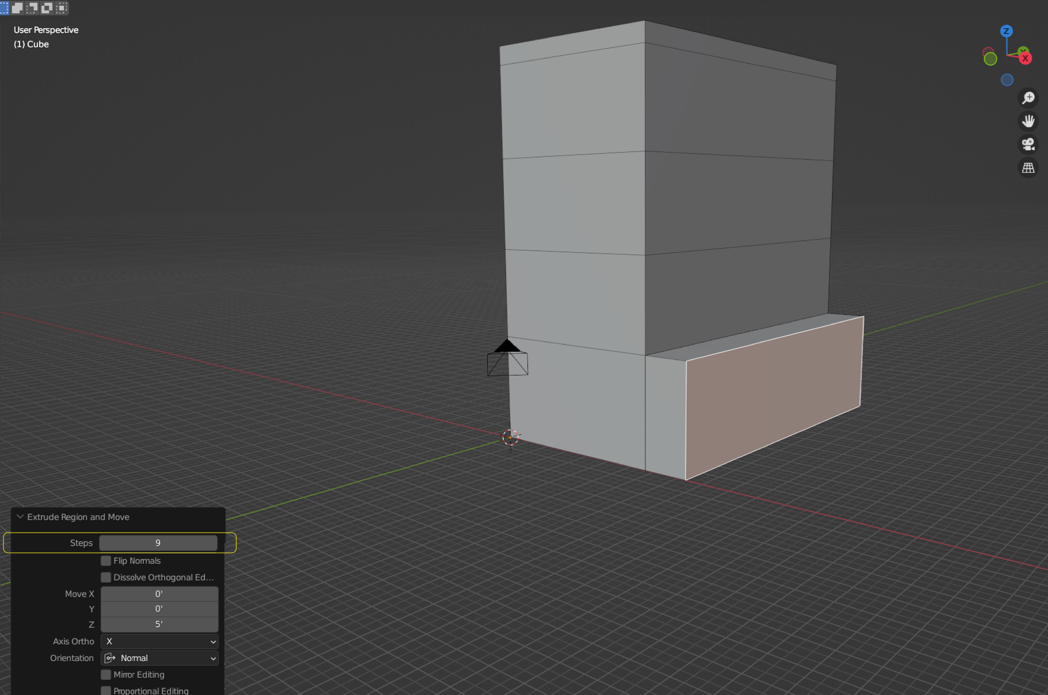Enable Flip Normals checkbox
1048x695 pixels.
(106, 561)
